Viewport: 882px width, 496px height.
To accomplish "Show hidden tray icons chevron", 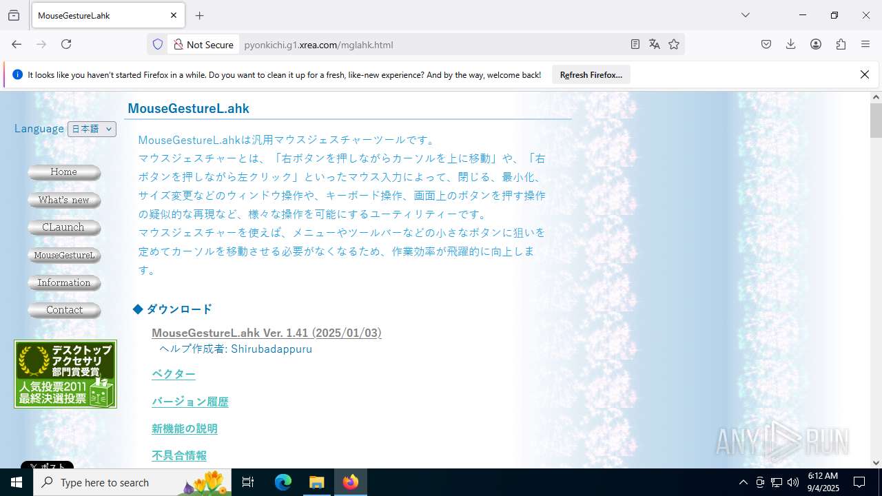I will (x=743, y=482).
